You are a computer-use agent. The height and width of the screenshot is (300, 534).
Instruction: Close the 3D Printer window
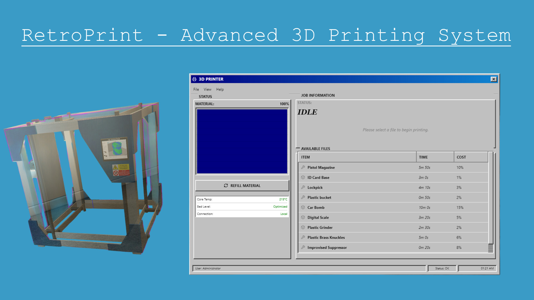tap(494, 79)
